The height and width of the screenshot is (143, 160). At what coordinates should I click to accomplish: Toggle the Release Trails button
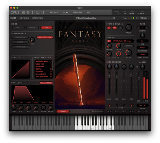(46, 83)
